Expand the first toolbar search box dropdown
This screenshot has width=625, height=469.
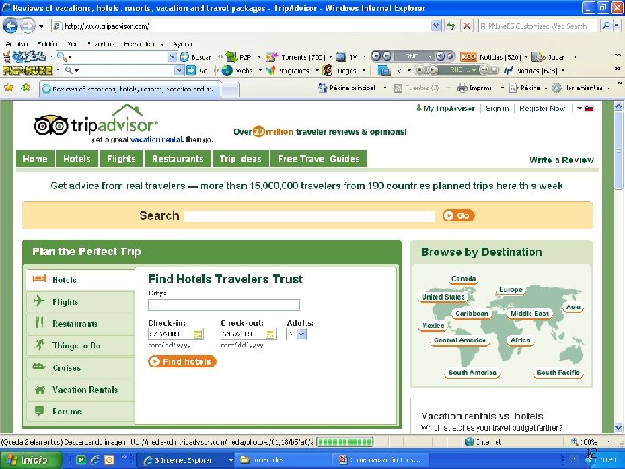(172, 57)
